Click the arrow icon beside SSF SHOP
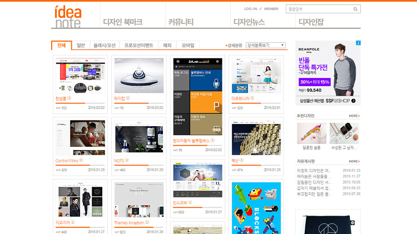 [353, 101]
